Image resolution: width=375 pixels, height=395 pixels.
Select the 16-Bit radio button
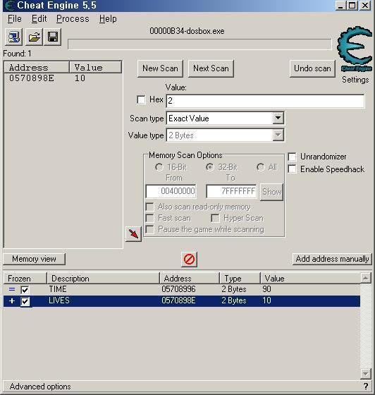click(x=159, y=167)
